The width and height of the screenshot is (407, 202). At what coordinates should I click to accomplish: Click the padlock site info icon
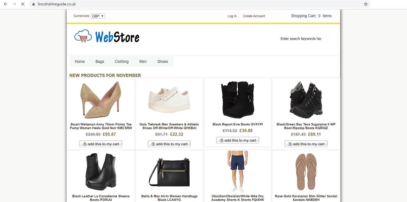click(x=33, y=4)
